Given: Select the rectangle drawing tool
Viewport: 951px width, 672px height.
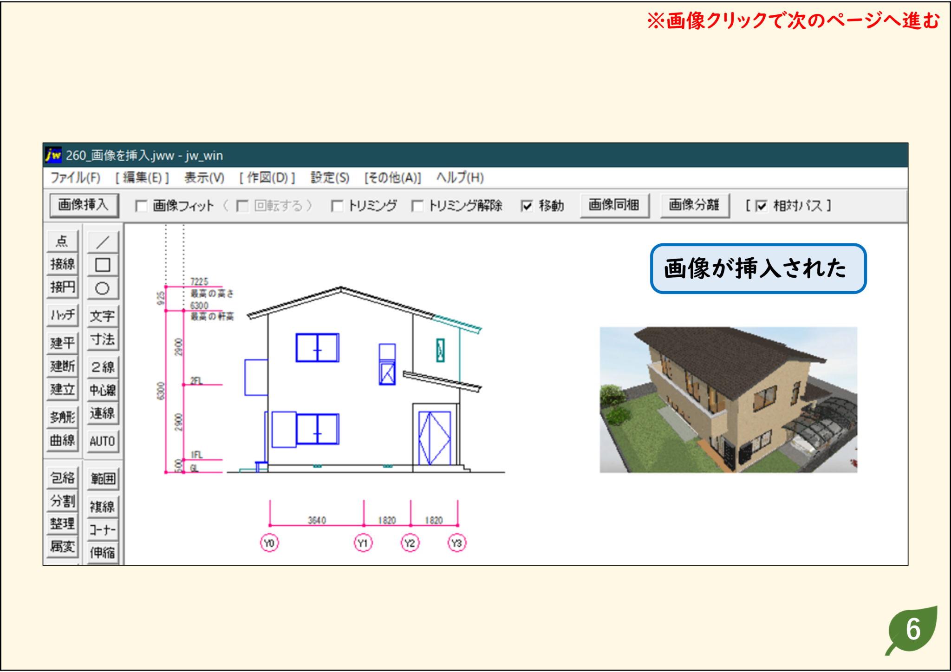Looking at the screenshot, I should pos(102,265).
